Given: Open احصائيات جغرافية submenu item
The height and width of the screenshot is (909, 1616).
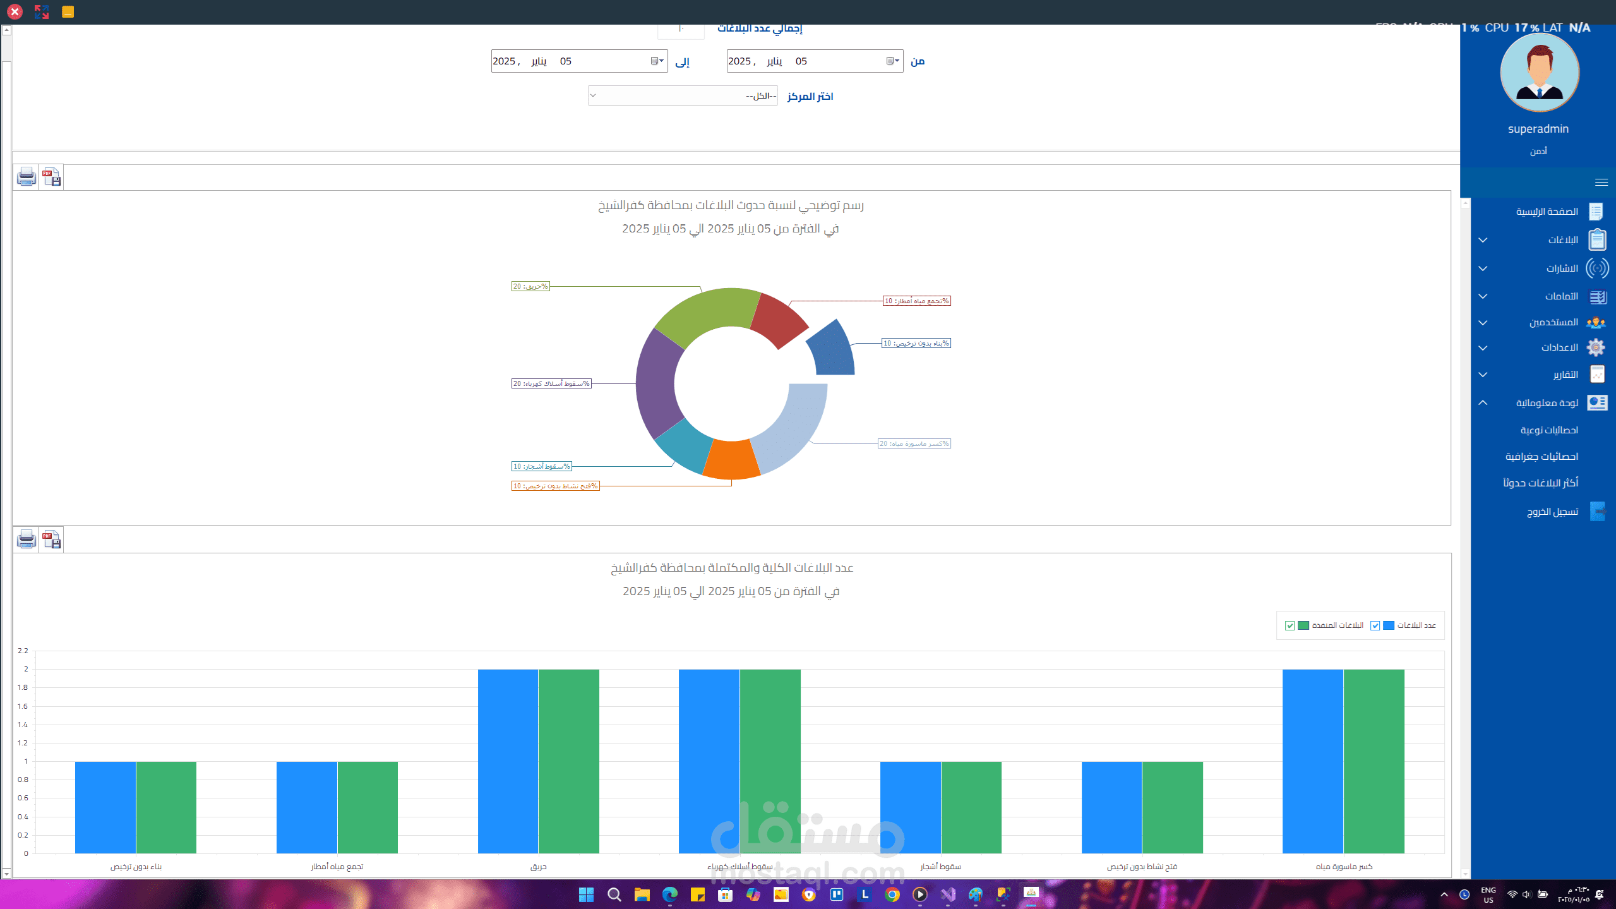Looking at the screenshot, I should (1541, 457).
